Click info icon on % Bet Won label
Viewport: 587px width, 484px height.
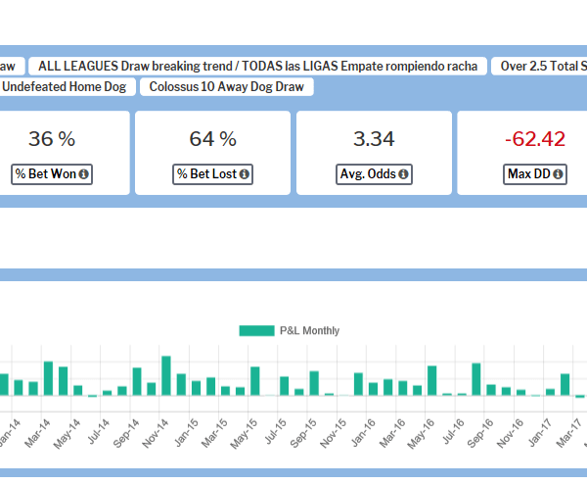click(84, 174)
